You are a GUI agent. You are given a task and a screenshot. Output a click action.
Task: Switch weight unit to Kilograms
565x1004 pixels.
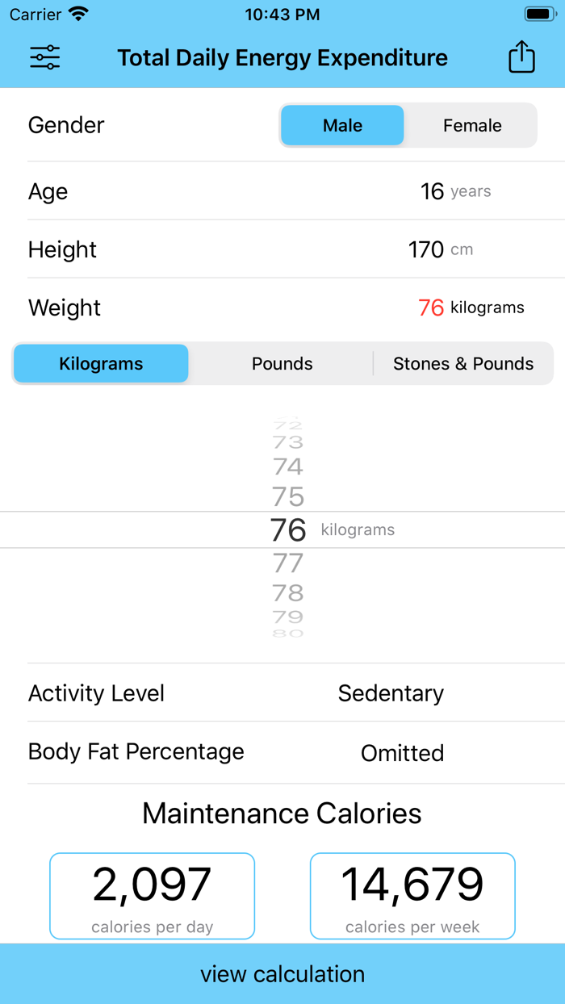click(101, 363)
